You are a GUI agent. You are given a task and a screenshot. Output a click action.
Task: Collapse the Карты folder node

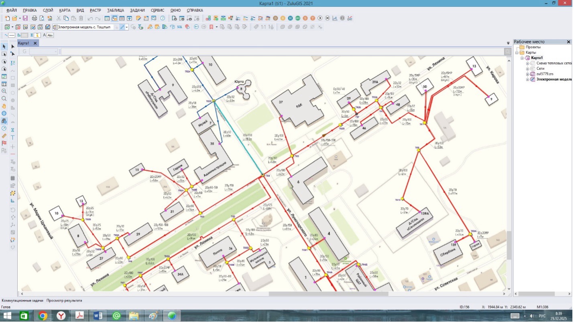click(517, 52)
